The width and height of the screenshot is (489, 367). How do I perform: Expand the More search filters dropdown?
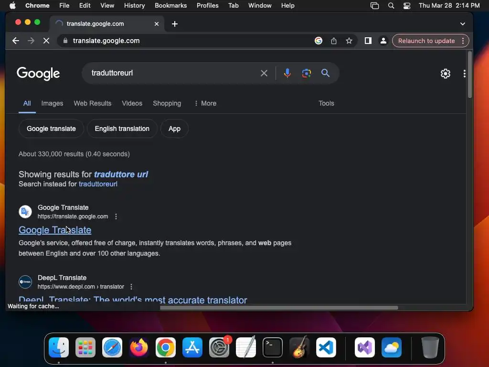(205, 103)
